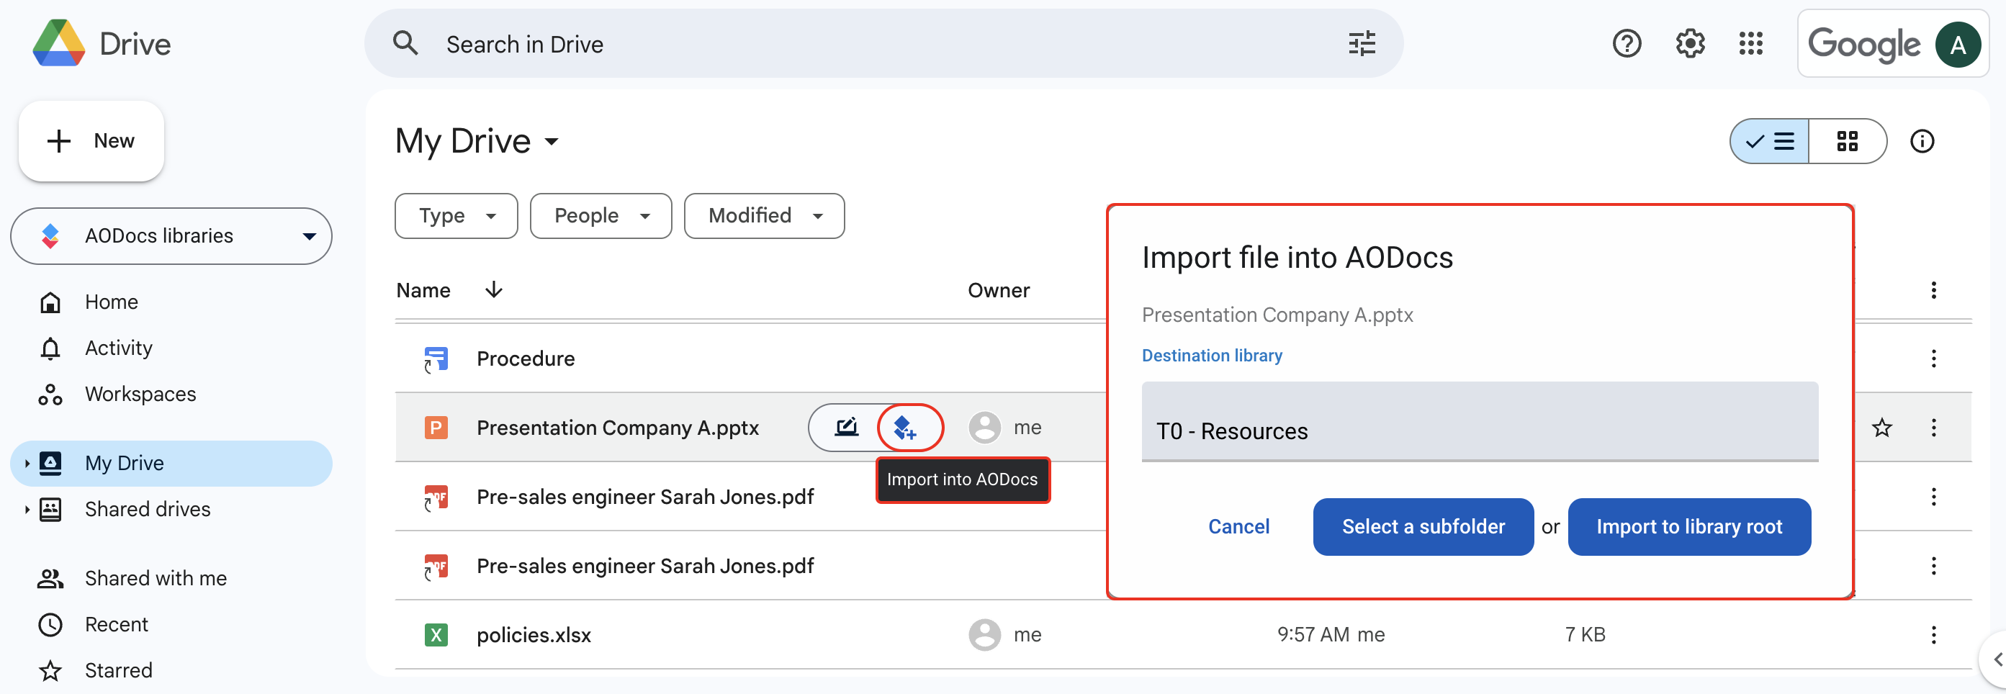This screenshot has width=2006, height=694.
Task: Open Shared with me
Action: [156, 578]
